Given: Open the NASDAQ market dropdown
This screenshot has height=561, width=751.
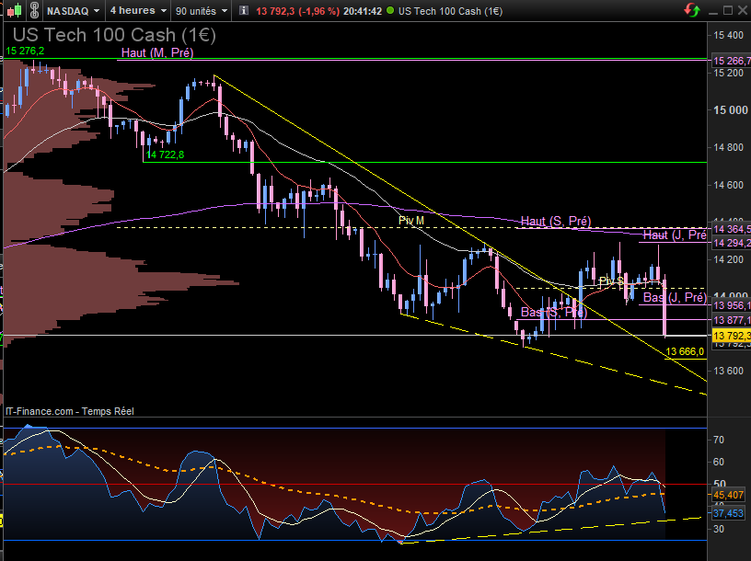Looking at the screenshot, I should (74, 10).
